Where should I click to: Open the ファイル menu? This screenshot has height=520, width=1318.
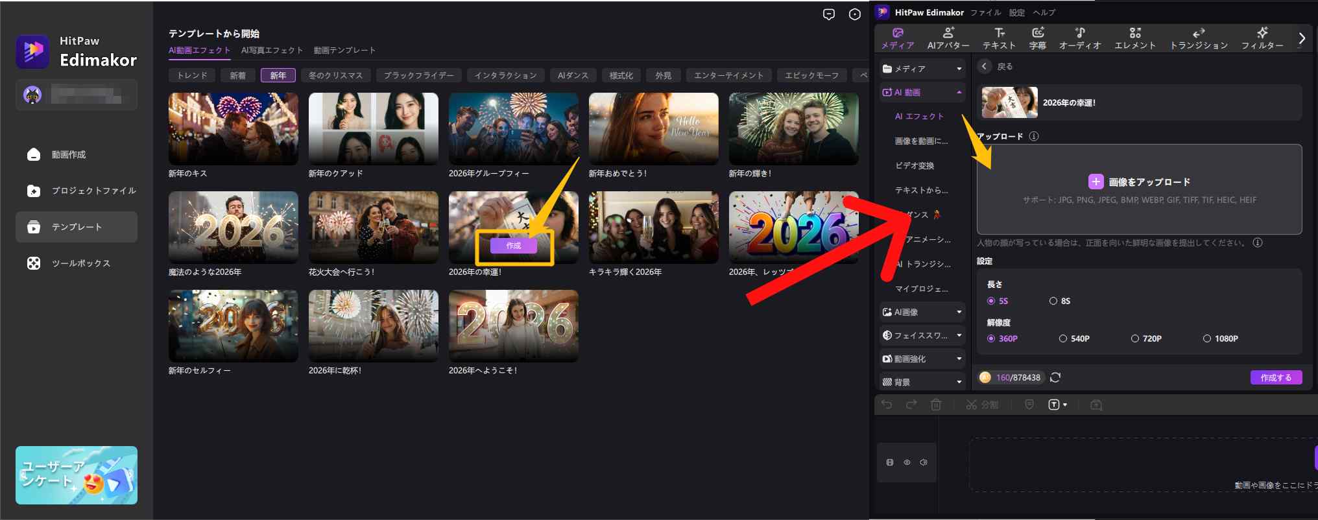coord(985,12)
